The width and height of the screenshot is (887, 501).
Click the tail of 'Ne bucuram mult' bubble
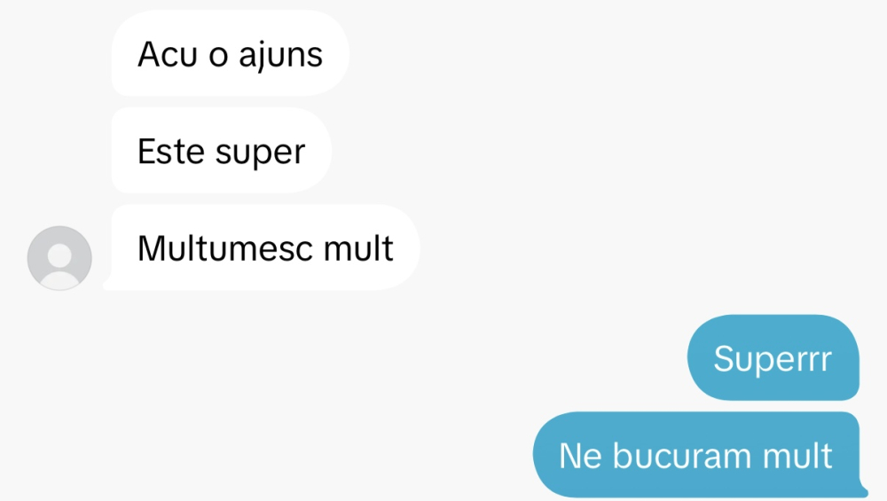(863, 491)
